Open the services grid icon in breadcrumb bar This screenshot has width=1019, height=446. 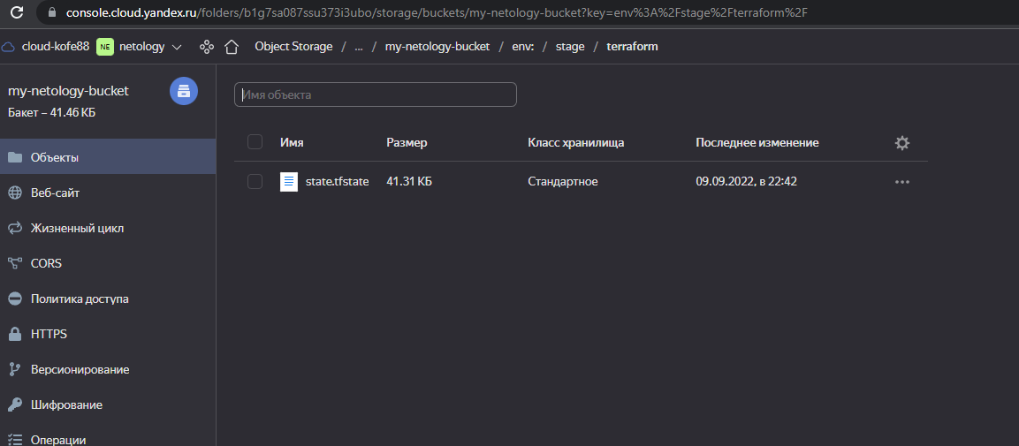pos(207,47)
